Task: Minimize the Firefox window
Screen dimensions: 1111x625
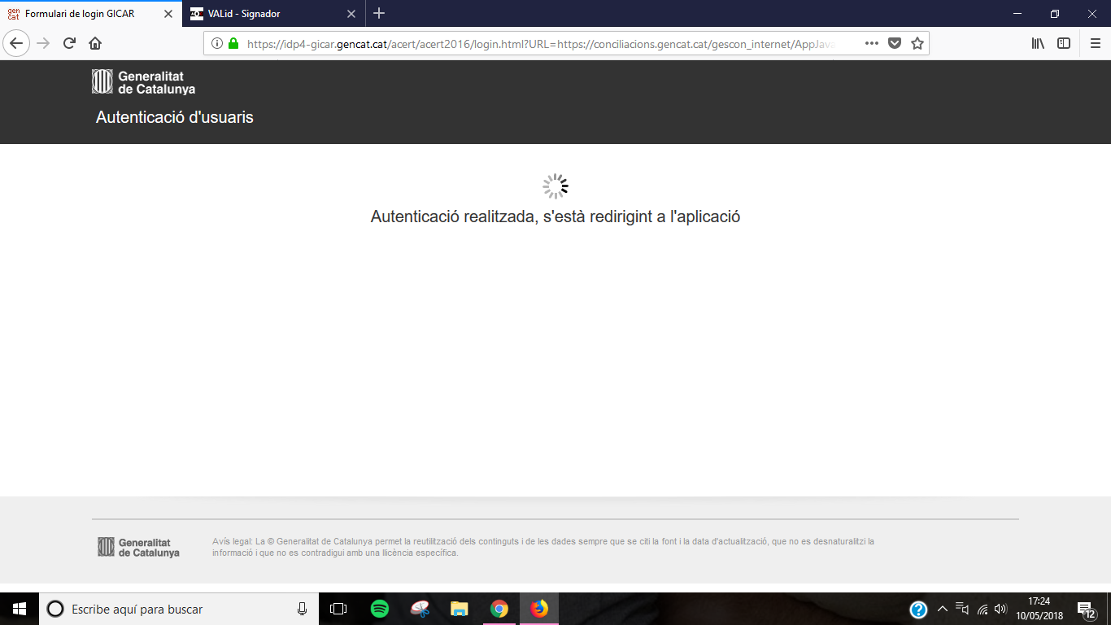Action: pos(1017,14)
